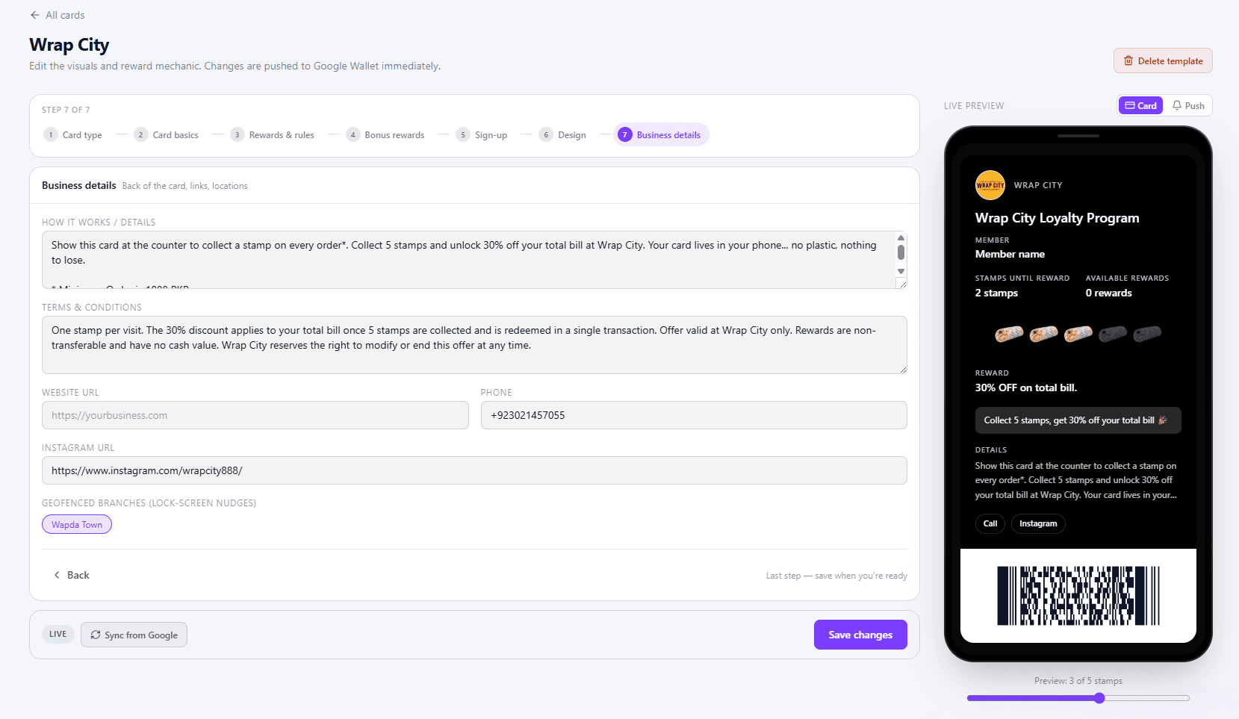
Task: Click the bell icon in the Push preview toggle
Action: [1177, 106]
